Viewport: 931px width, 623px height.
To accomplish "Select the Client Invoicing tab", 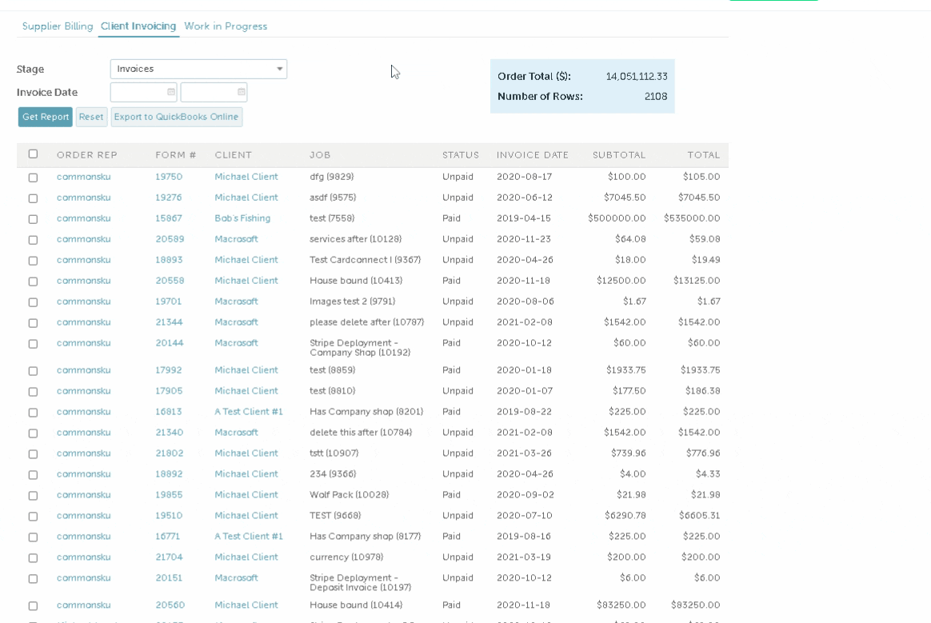I will pyautogui.click(x=138, y=26).
